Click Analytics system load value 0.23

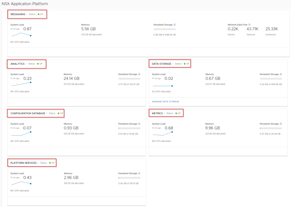coord(28,78)
